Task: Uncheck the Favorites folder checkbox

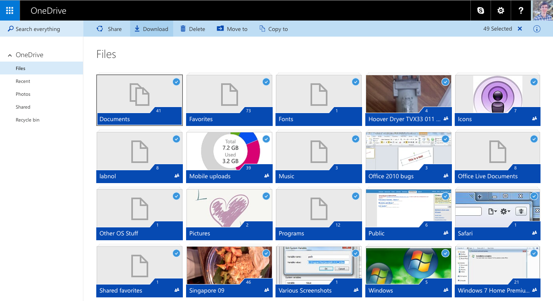Action: 266,82
